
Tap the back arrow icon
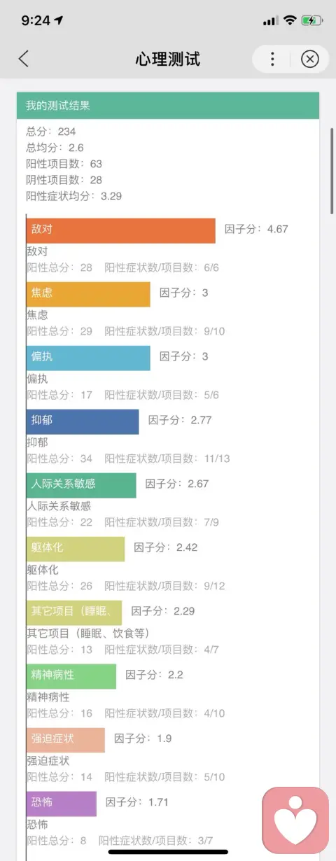24,59
